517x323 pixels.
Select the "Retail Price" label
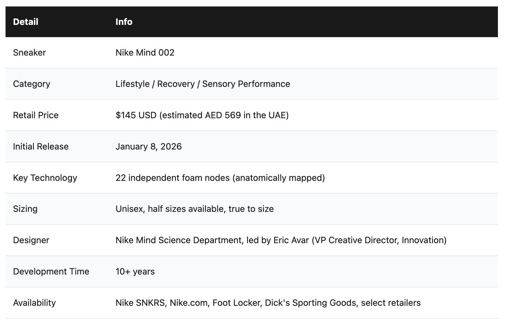tap(36, 115)
